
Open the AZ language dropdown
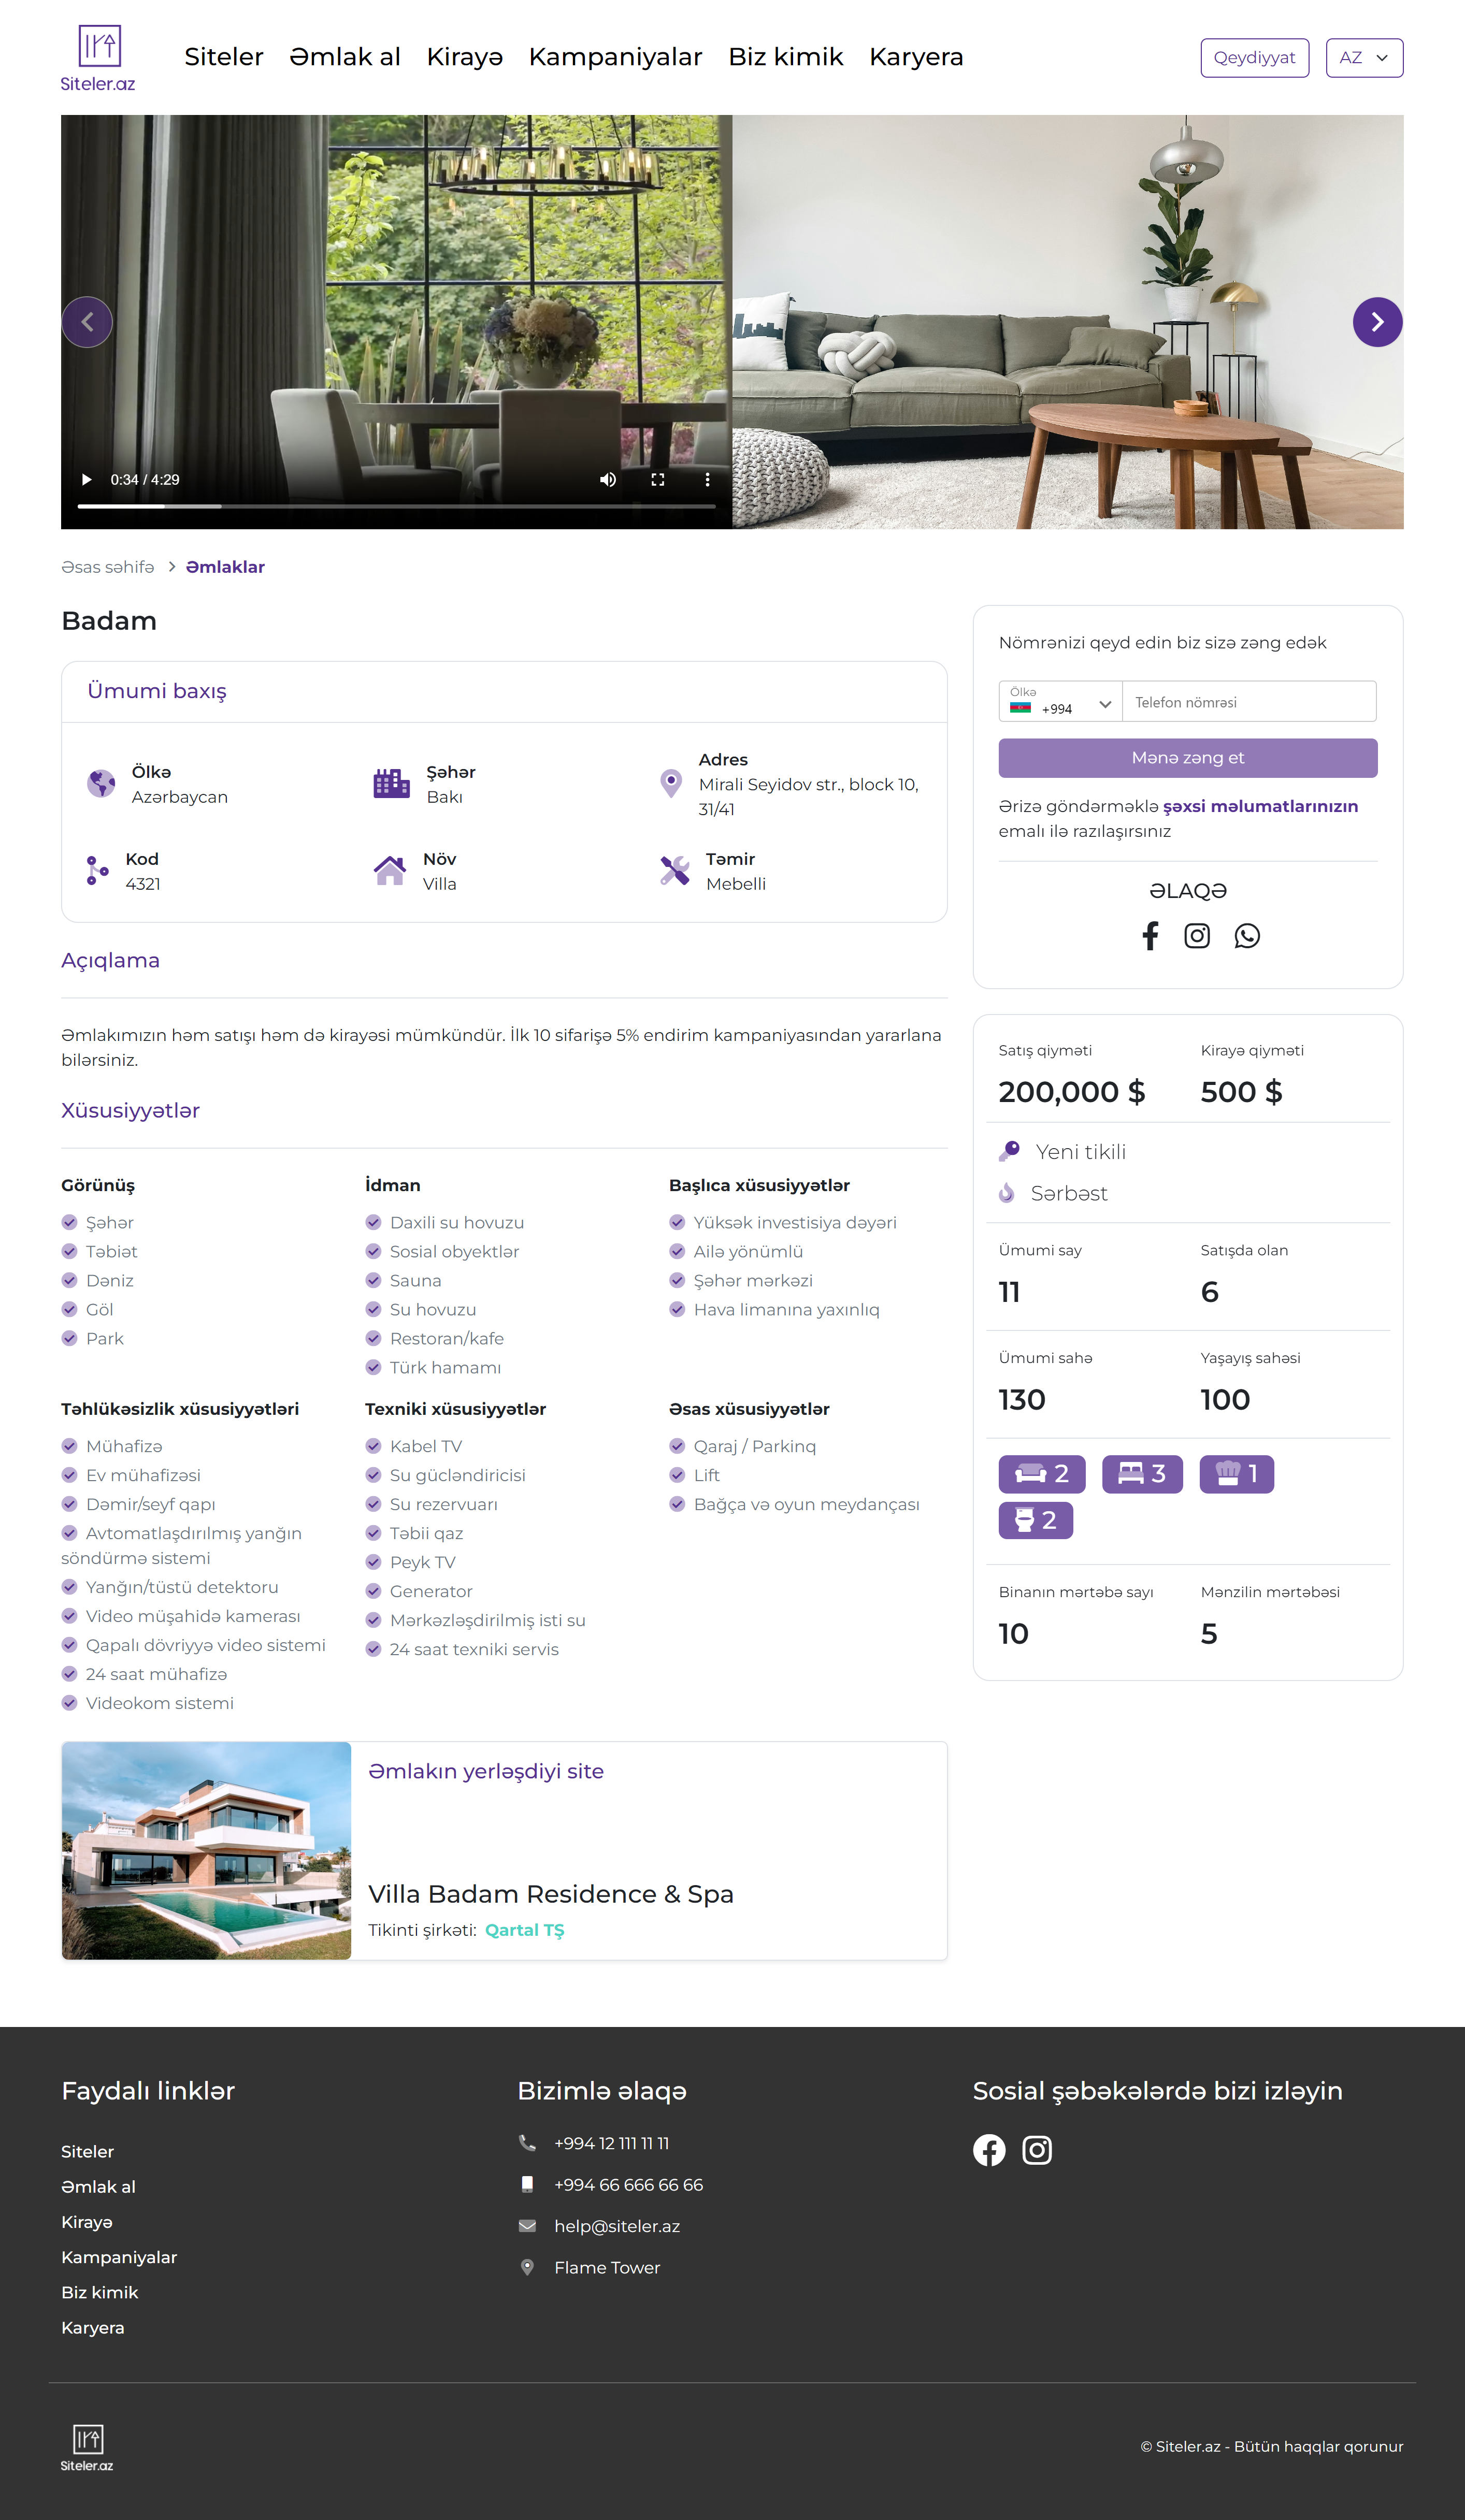(1364, 58)
